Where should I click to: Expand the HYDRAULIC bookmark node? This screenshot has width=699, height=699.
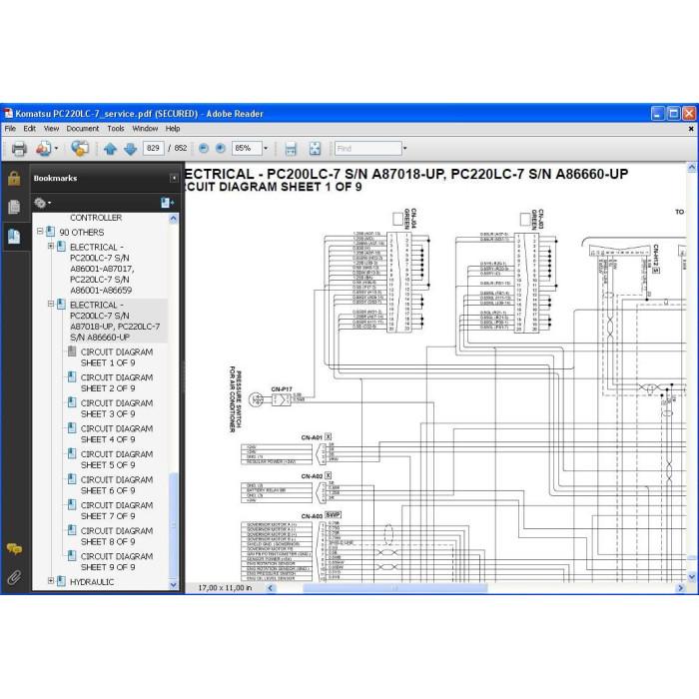(x=51, y=581)
